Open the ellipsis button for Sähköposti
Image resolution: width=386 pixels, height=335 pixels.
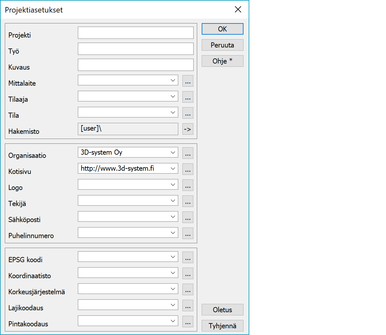188,217
